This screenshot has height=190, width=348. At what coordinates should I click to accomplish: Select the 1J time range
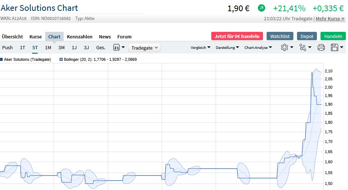[74, 47]
